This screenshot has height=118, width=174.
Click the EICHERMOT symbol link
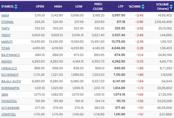pos(10,75)
